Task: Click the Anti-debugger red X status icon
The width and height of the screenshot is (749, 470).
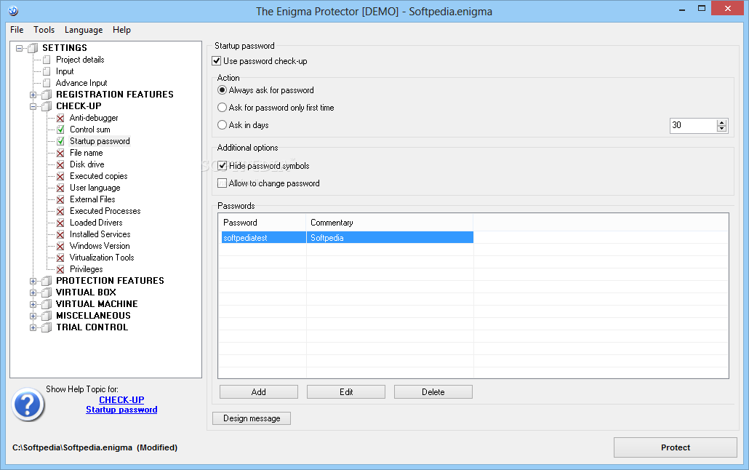Action: pos(60,118)
